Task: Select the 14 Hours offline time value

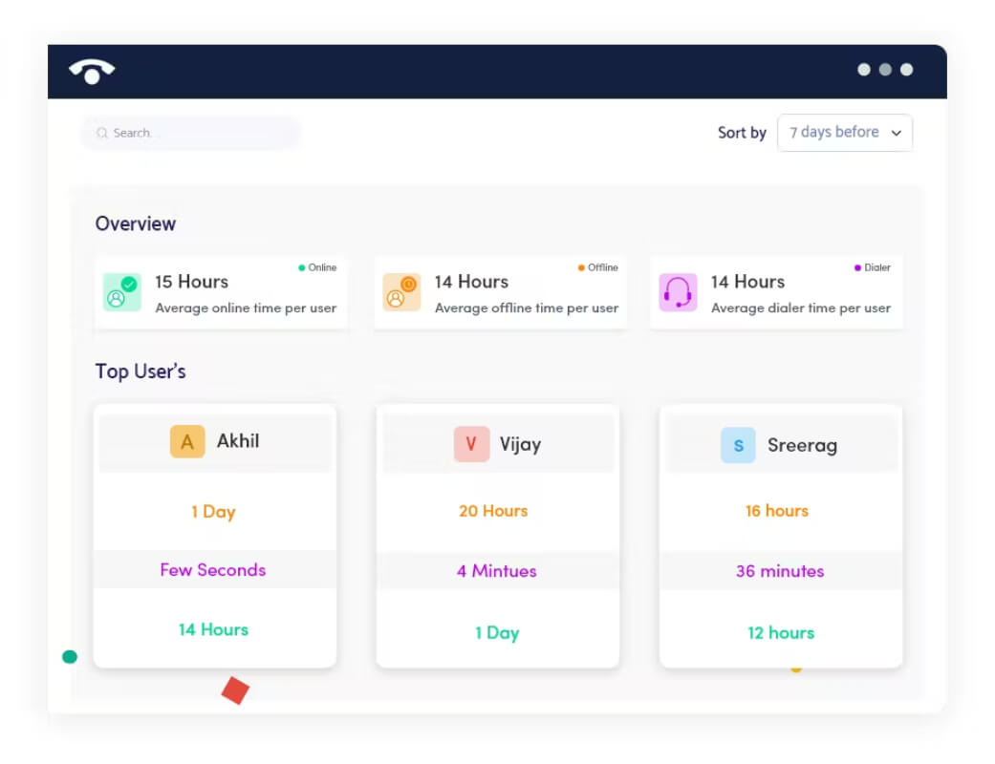Action: (471, 282)
